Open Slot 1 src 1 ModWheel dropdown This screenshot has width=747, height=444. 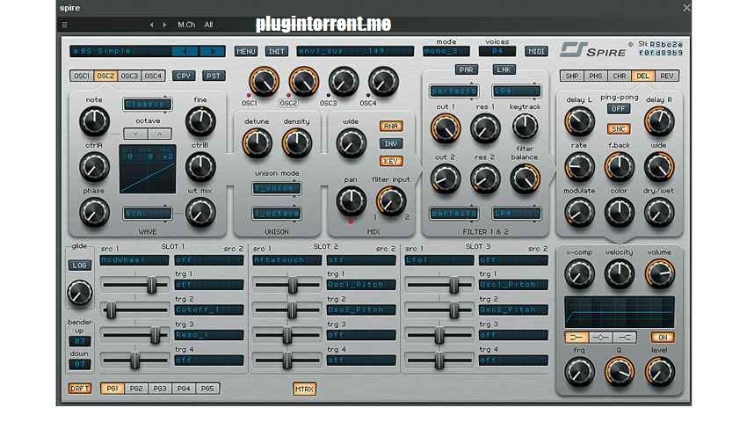pos(134,260)
